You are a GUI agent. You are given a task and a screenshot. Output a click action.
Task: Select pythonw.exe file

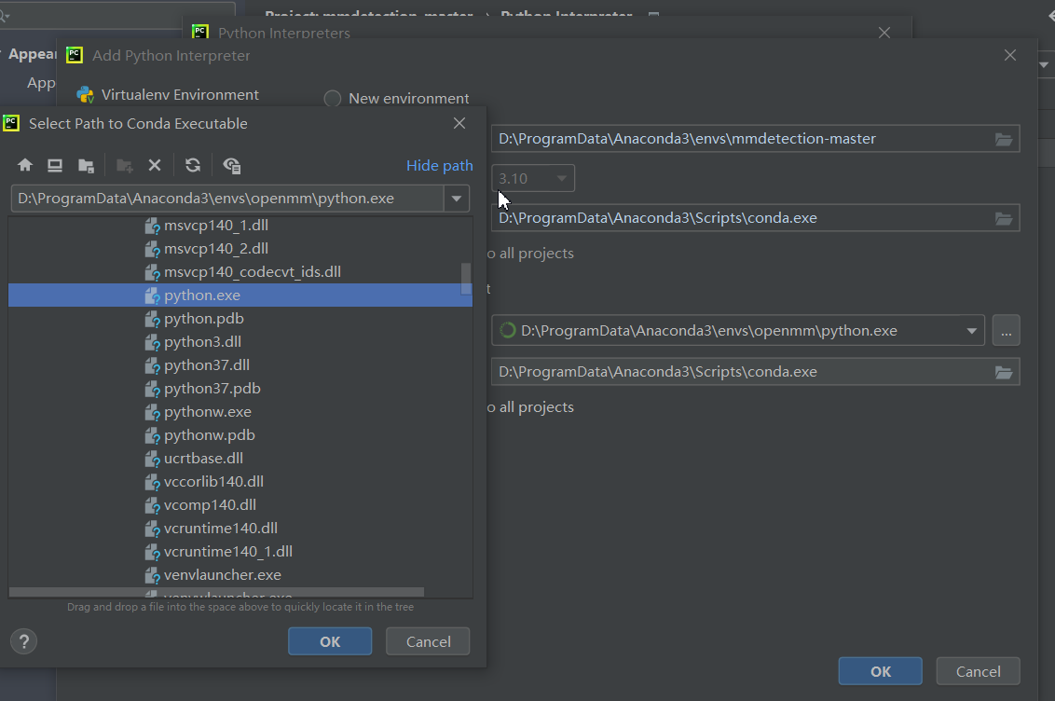(x=207, y=412)
